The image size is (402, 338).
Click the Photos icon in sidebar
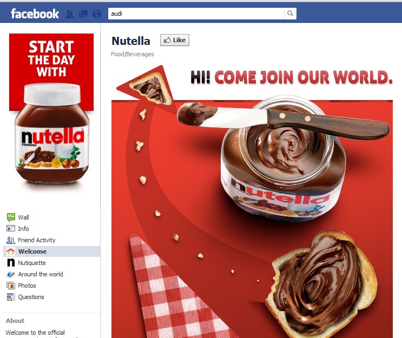point(11,286)
